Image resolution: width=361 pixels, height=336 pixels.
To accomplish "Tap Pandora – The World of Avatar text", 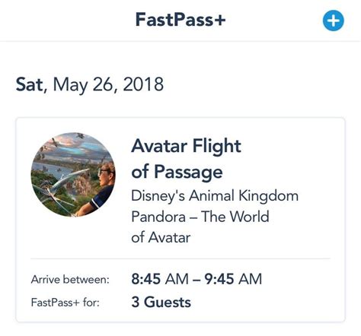I will (x=200, y=227).
